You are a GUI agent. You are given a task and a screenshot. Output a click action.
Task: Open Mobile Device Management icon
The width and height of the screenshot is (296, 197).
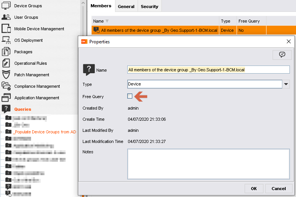pos(6,29)
